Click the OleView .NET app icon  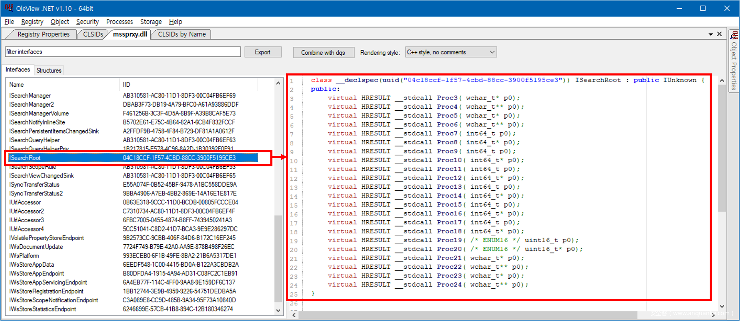[x=9, y=8]
